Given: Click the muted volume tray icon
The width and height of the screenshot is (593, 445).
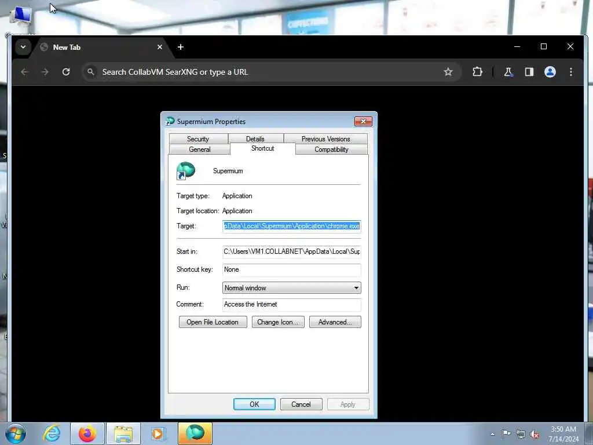Looking at the screenshot, I should pyautogui.click(x=535, y=434).
